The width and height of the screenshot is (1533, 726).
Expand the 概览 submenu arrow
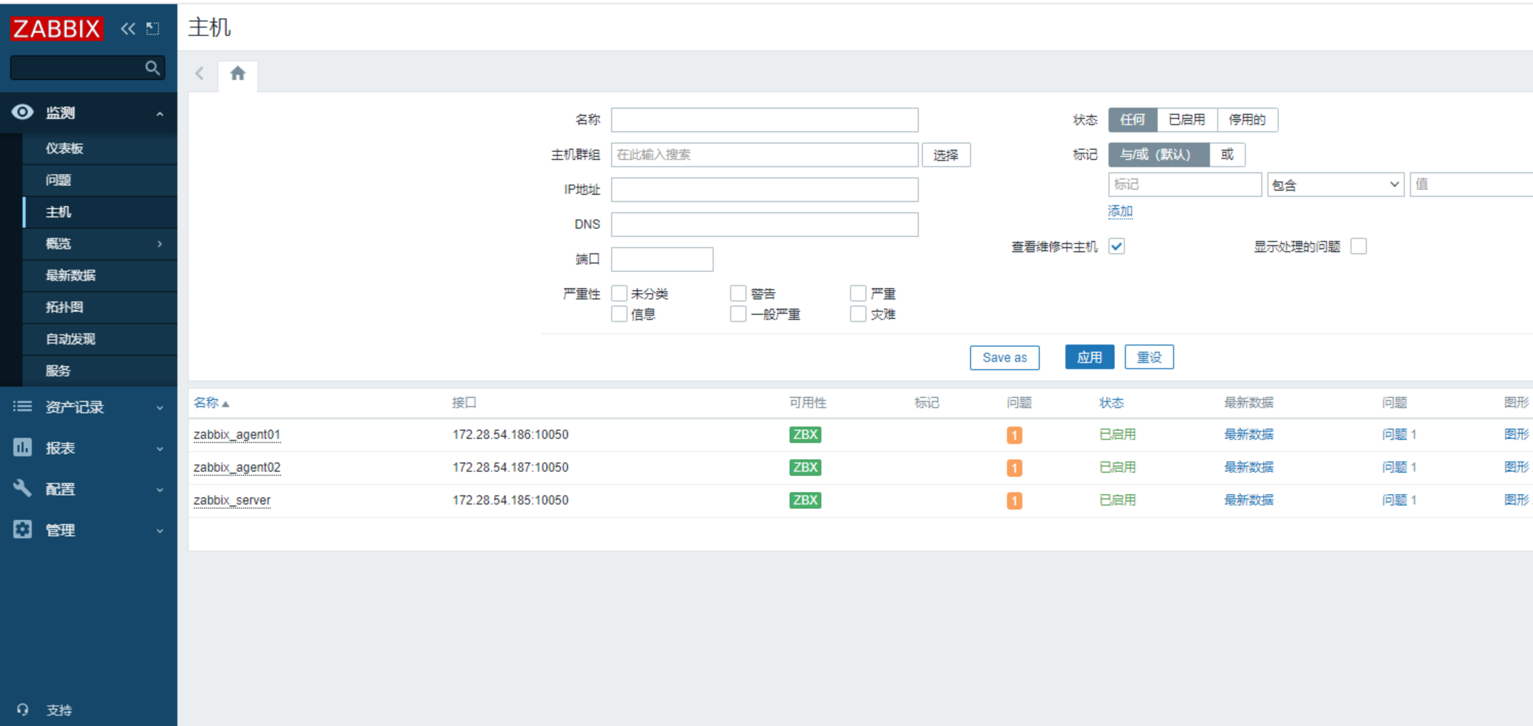click(x=159, y=244)
